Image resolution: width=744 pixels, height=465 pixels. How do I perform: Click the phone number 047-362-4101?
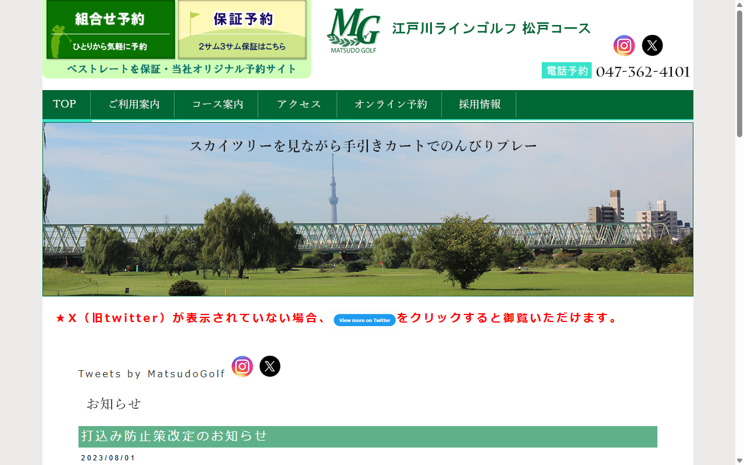click(x=643, y=71)
